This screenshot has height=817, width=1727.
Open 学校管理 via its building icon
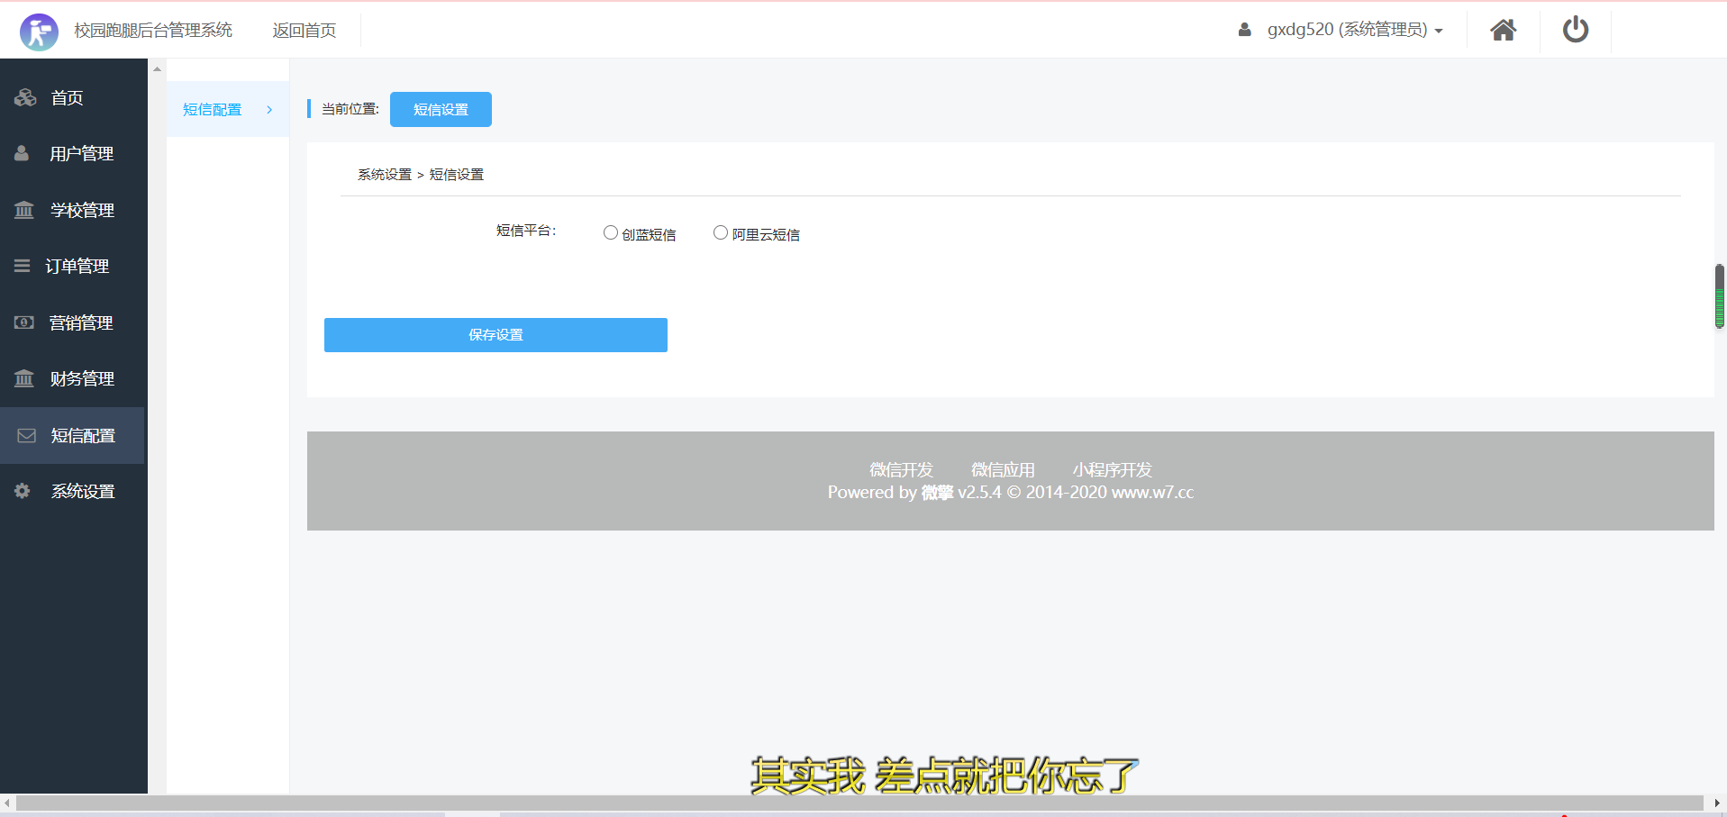(24, 210)
